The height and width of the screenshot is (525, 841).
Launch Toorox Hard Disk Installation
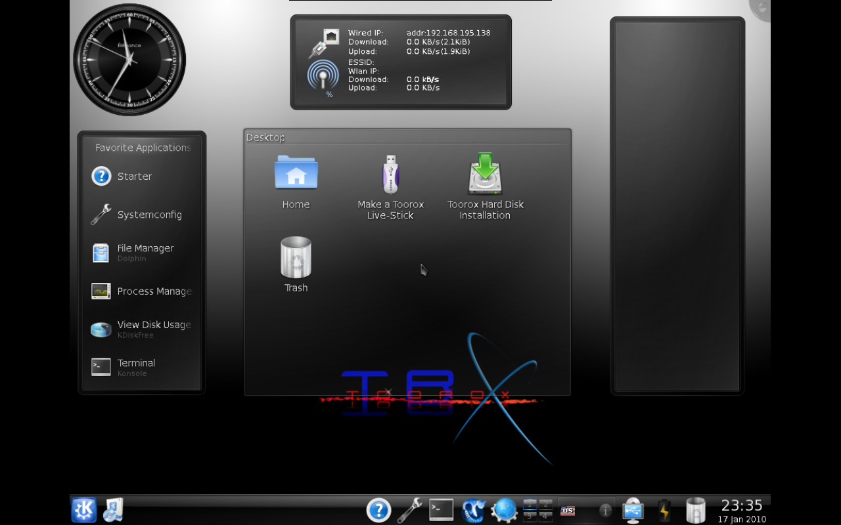click(x=486, y=187)
